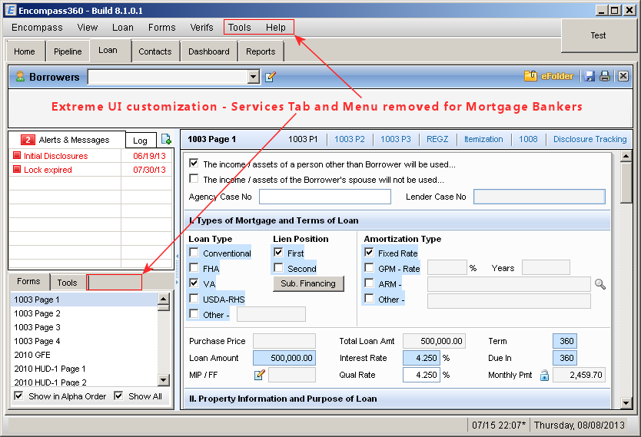Open the Loan menu
This screenshot has height=437, width=641.
tap(123, 28)
